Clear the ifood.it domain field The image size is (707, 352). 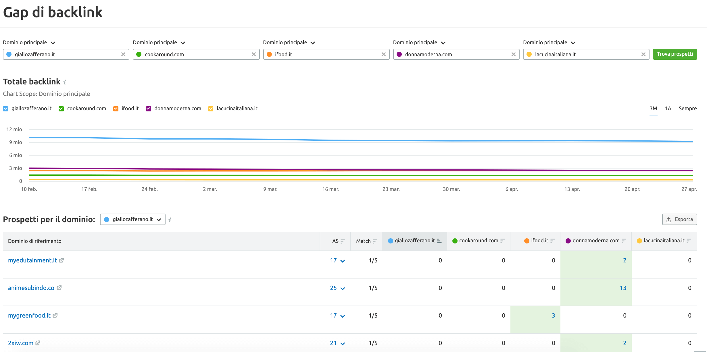pos(383,54)
